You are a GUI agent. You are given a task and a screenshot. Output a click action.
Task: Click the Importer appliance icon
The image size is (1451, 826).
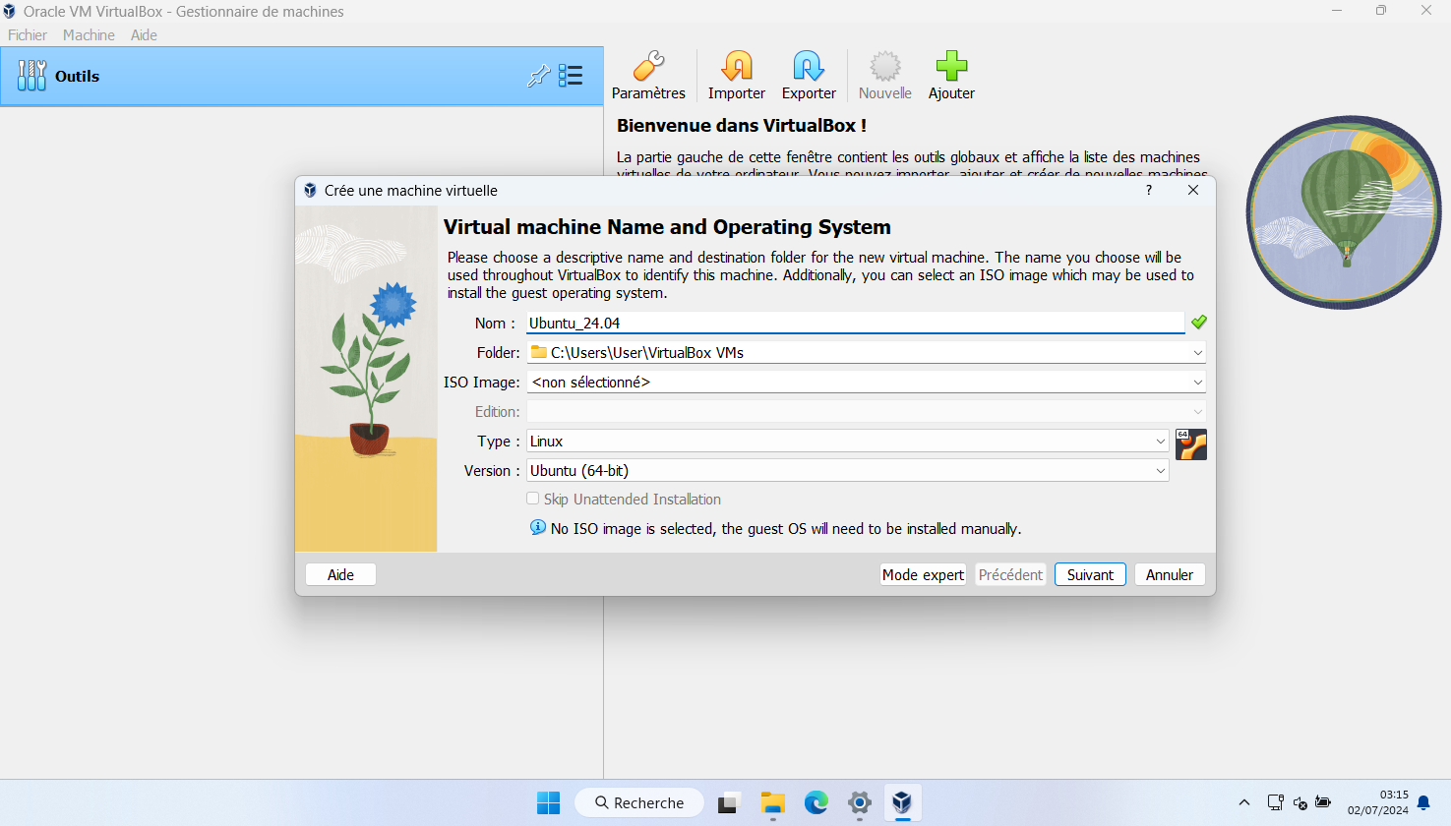[x=736, y=76]
